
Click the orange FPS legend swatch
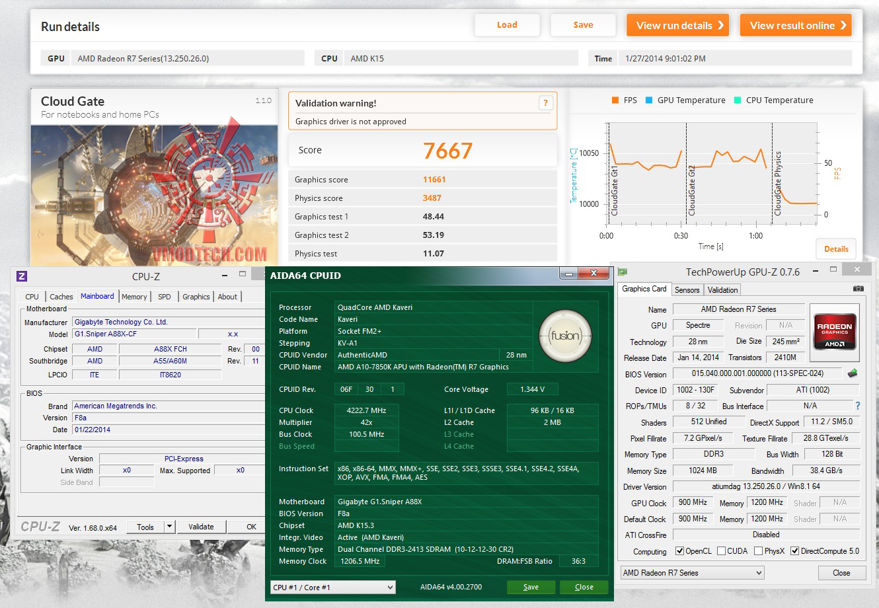pyautogui.click(x=615, y=100)
